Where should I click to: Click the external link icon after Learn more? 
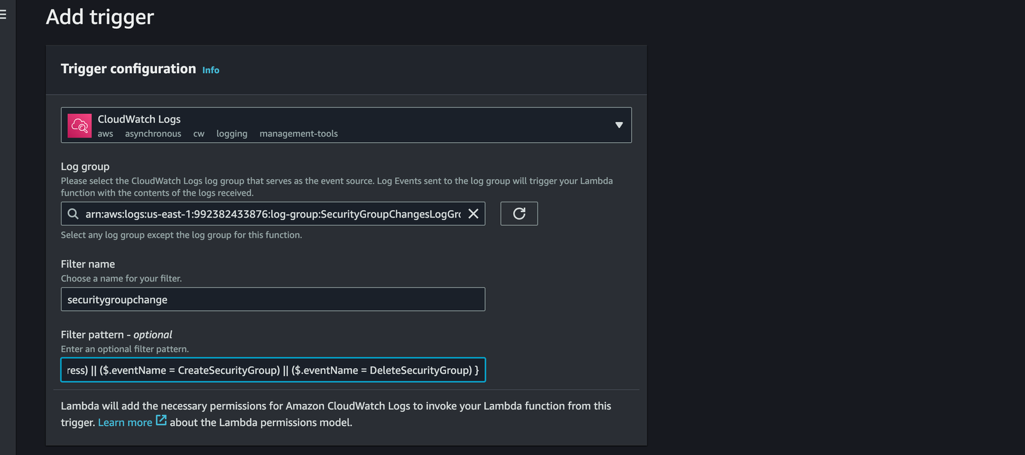[161, 421]
